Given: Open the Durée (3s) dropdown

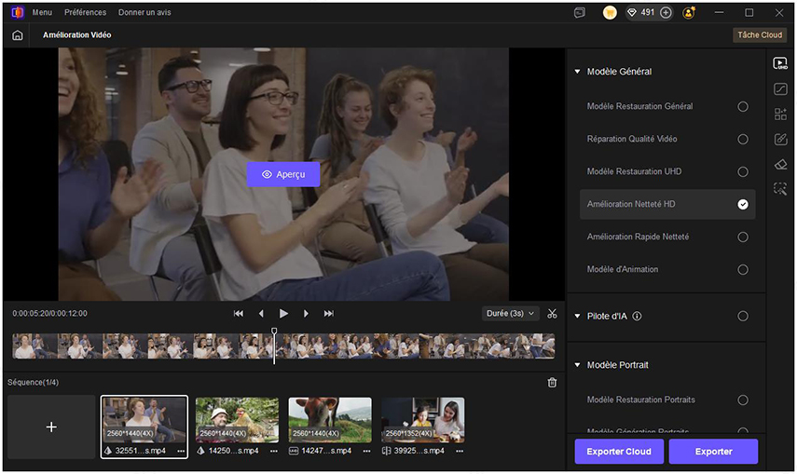Looking at the screenshot, I should [x=512, y=314].
